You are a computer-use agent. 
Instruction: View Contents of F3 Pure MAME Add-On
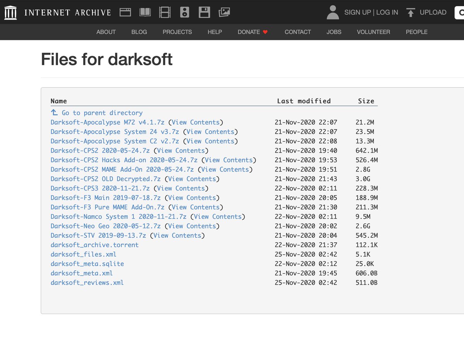tap(196, 207)
